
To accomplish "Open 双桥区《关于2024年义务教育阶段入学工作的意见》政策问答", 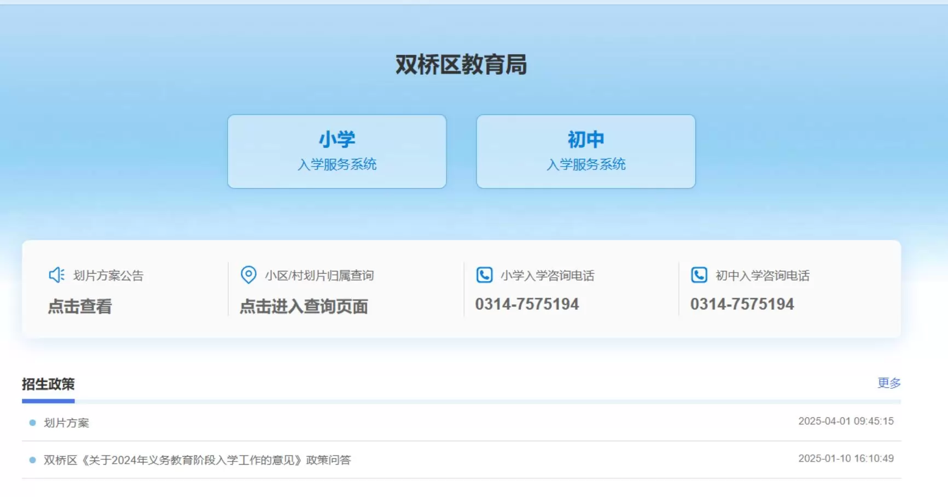I will pos(197,460).
